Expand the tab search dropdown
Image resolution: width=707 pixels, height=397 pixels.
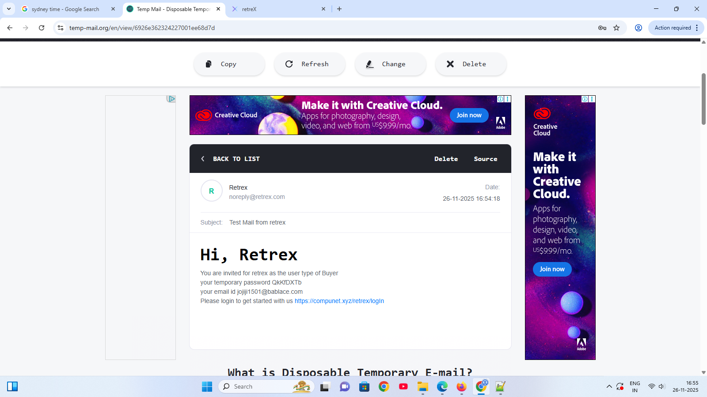[9, 9]
